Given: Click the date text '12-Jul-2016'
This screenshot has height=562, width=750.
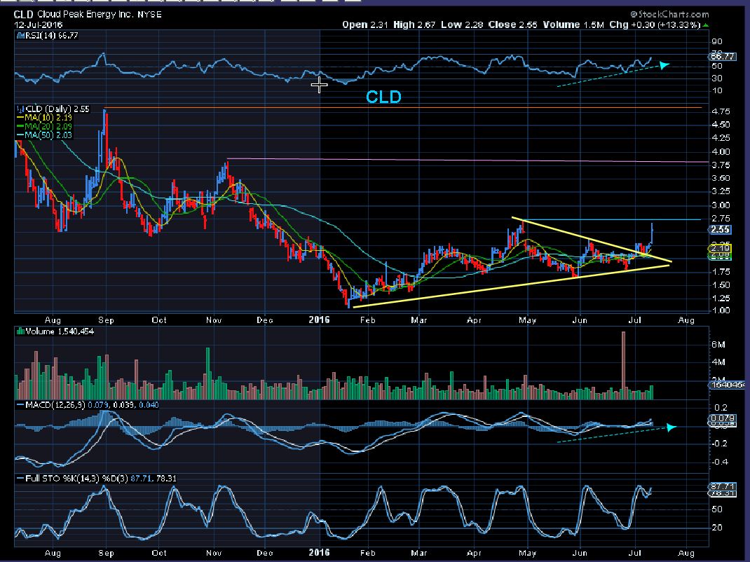Looking at the screenshot, I should click(39, 25).
